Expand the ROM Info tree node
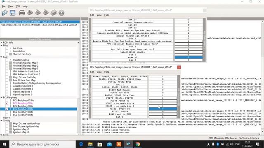This screenshot has height=148, width=264. [1, 42]
